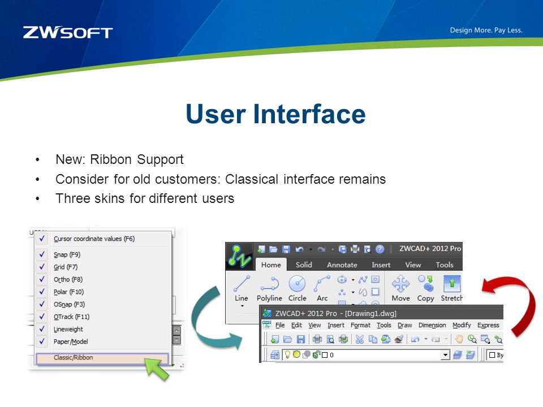Open undo dropdown arrow in classic toolbar

point(425,339)
